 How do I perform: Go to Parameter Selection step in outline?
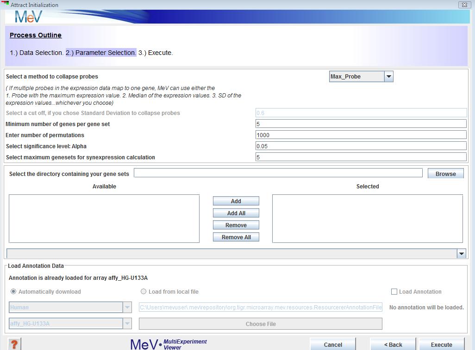pos(101,53)
